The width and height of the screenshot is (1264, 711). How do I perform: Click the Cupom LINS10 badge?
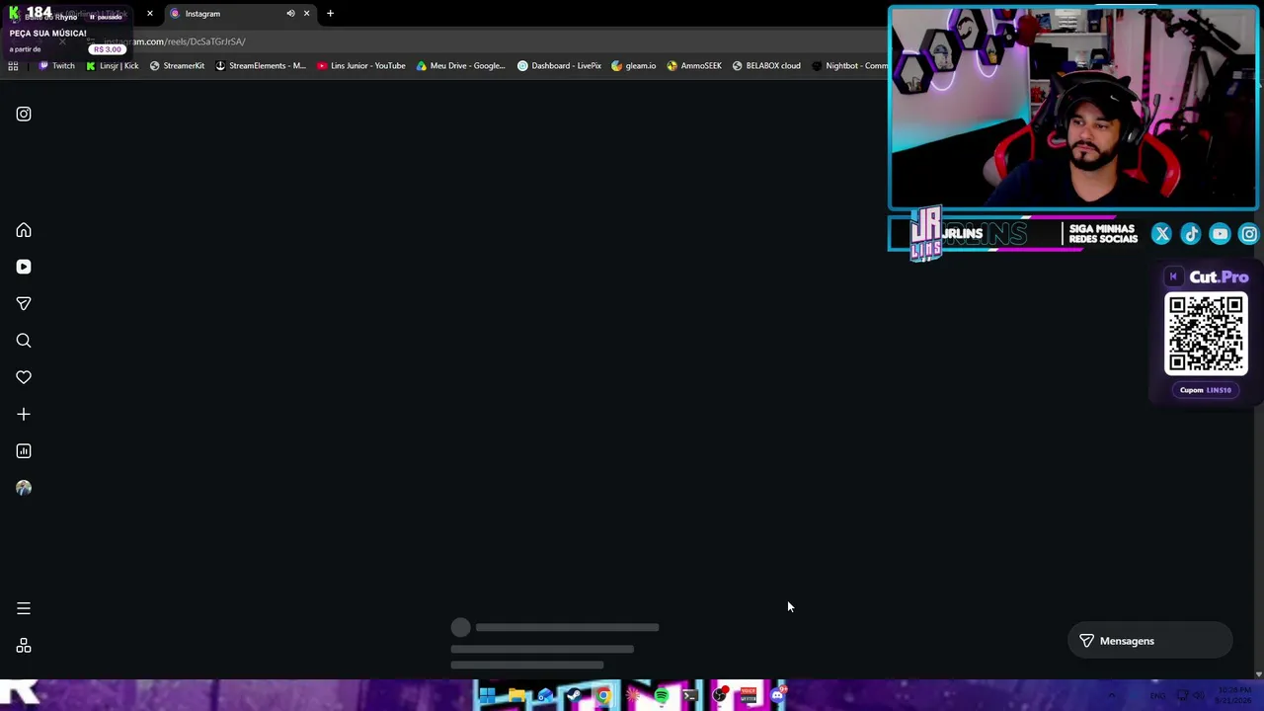pos(1206,390)
